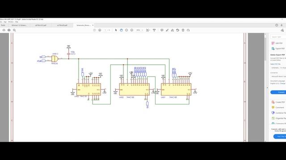Click the 74HC00 NAND gate symbol

tap(55, 59)
